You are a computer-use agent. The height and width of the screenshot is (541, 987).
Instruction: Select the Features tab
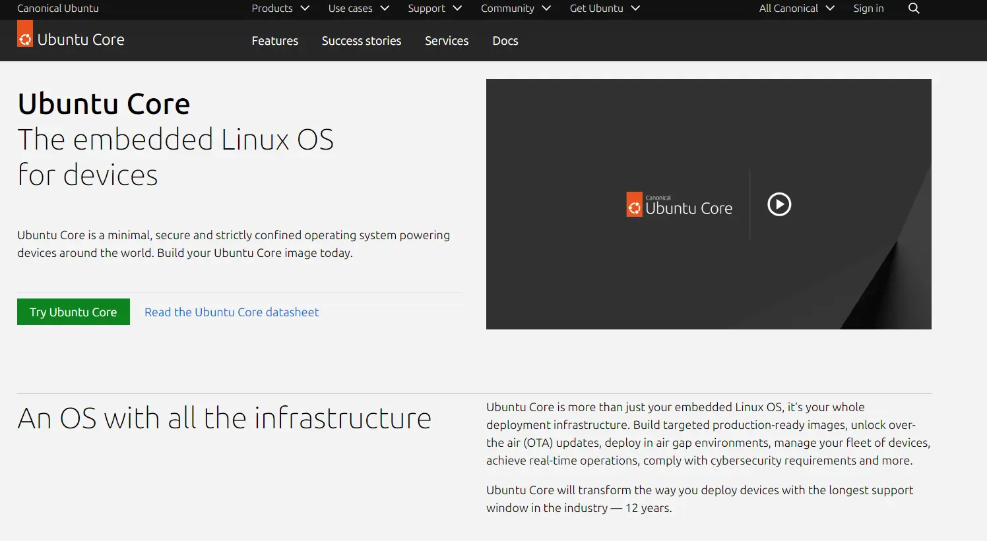point(274,40)
